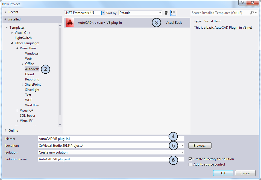Expand the Visual F# node
261x180 pixels.
17,121
